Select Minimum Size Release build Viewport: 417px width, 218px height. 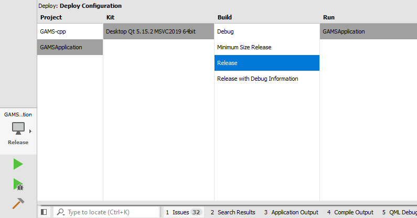(x=244, y=47)
